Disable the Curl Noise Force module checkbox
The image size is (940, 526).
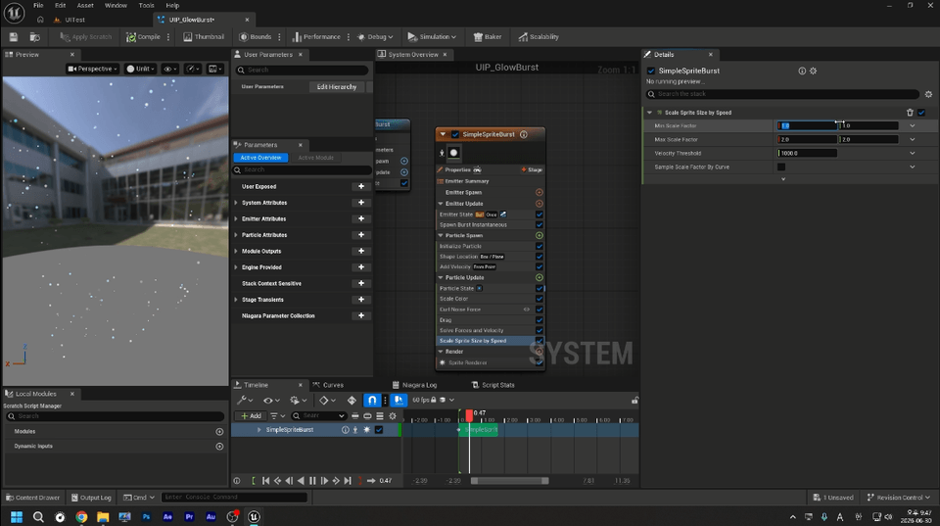(x=539, y=310)
